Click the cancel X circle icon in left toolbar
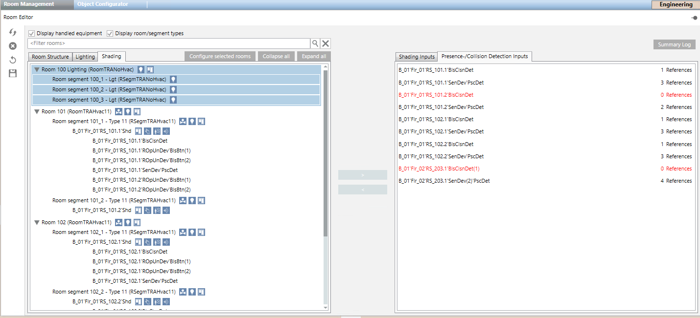The width and height of the screenshot is (700, 318). pyautogui.click(x=13, y=46)
